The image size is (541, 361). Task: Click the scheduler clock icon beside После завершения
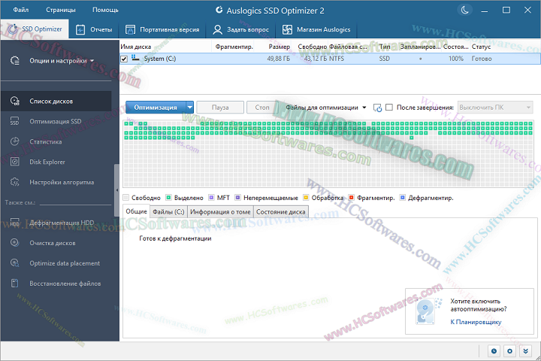click(x=377, y=108)
